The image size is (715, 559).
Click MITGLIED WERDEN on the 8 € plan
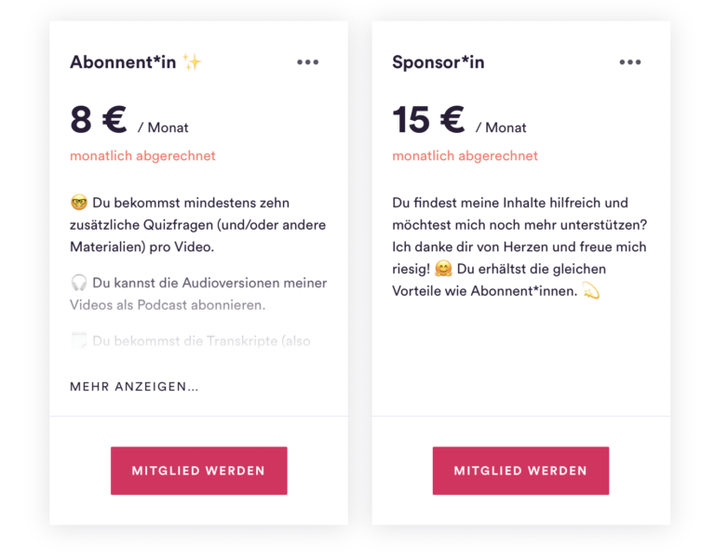tap(199, 471)
